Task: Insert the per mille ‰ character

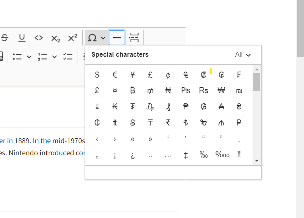Action: 203,155
